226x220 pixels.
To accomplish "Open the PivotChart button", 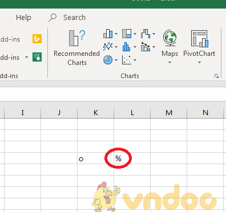I will point(199,47).
